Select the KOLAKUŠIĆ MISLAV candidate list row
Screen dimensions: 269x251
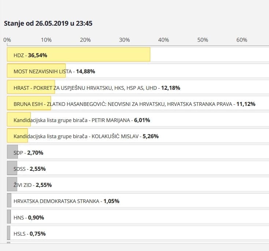pos(86,136)
